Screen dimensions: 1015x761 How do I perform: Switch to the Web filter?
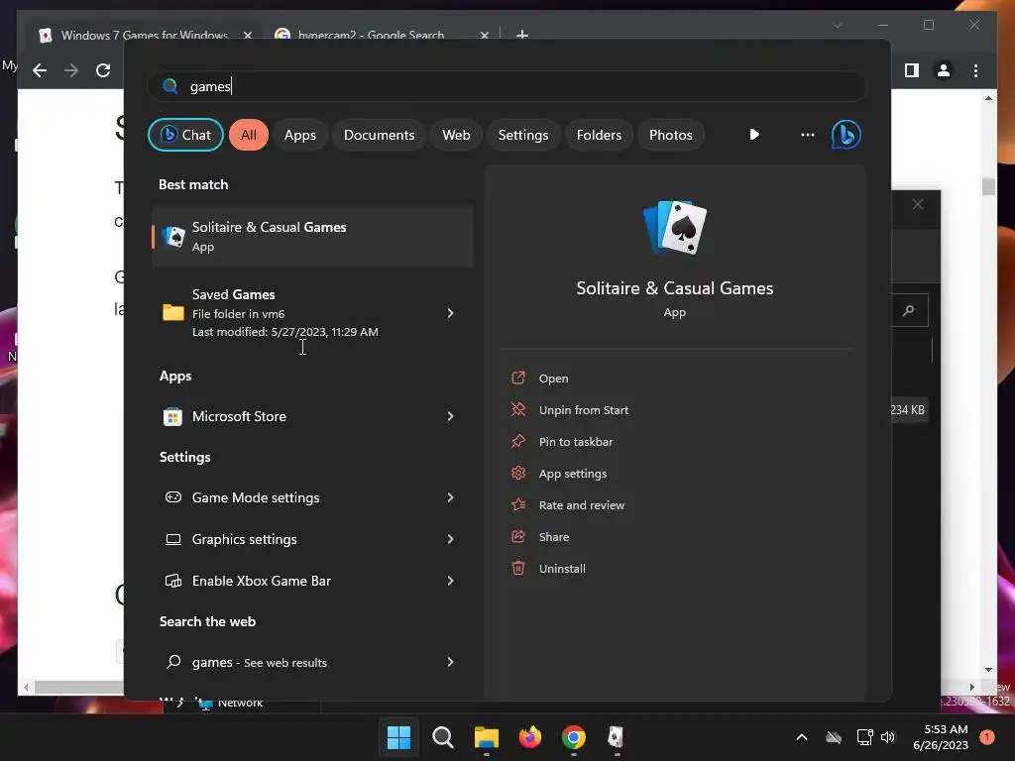(456, 135)
